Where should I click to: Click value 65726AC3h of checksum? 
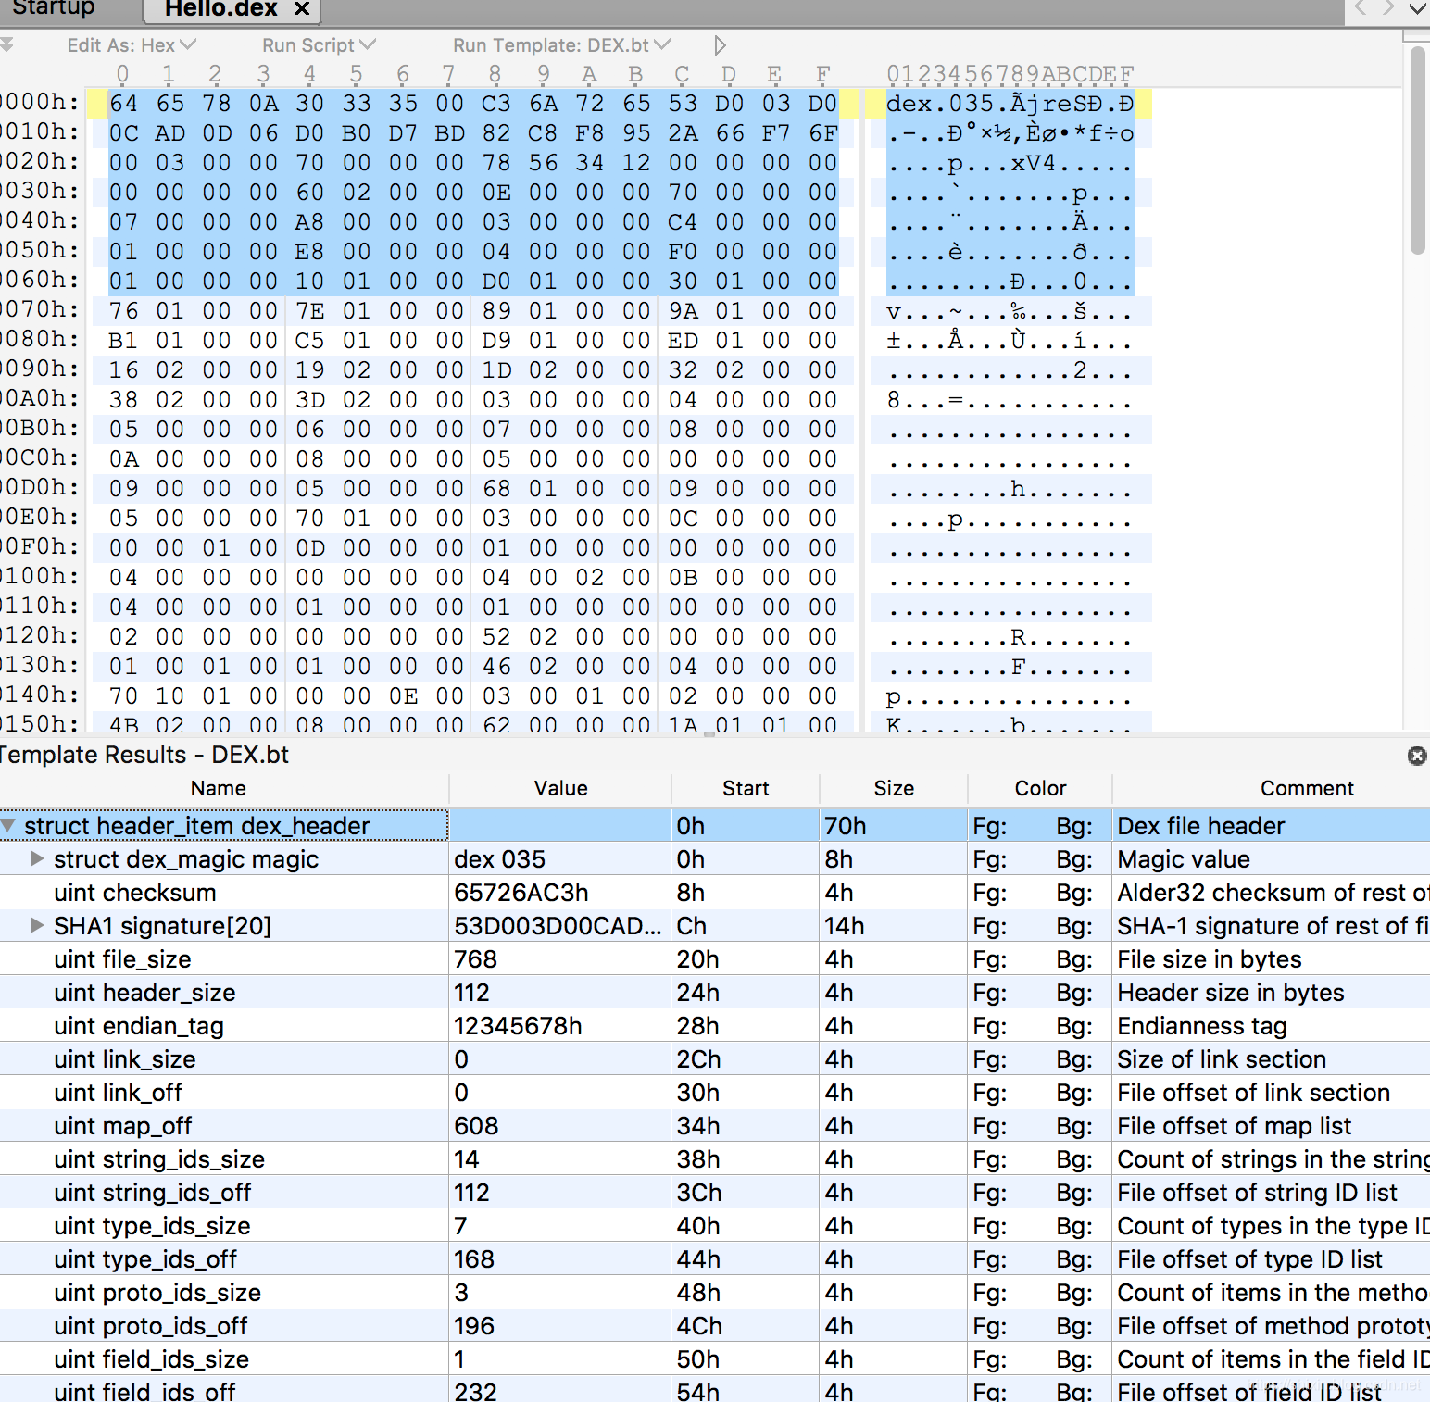click(x=521, y=892)
